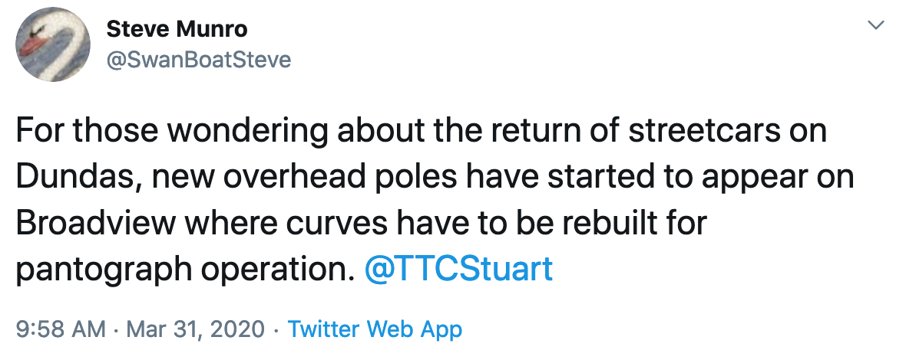This screenshot has height=360, width=906.
Task: Click the Steve Munro display name
Action: 177,31
